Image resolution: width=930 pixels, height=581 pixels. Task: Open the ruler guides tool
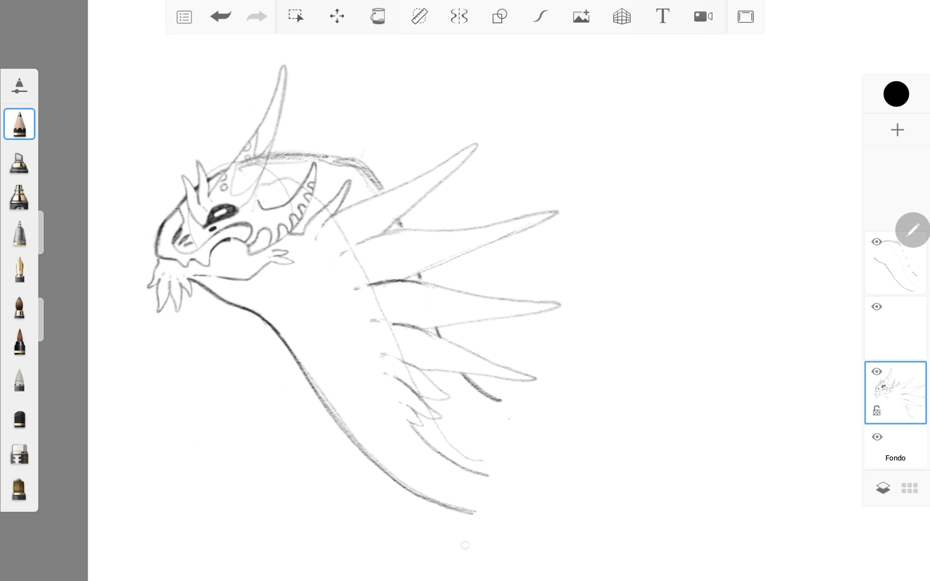click(419, 16)
